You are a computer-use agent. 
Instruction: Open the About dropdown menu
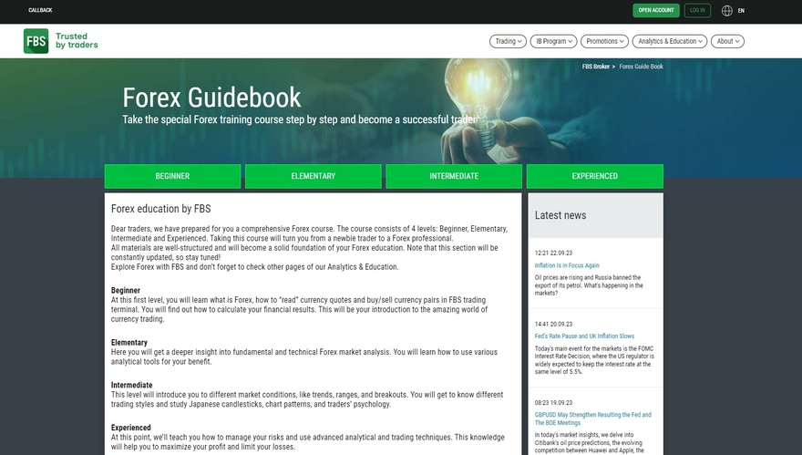tap(727, 41)
